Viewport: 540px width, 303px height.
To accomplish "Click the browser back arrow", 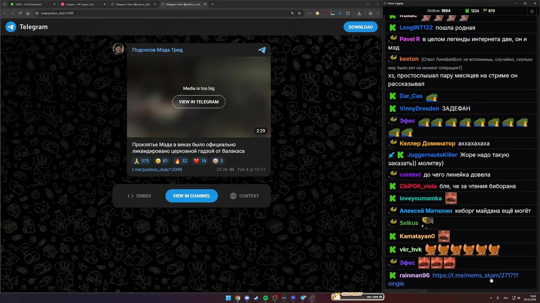I will point(5,13).
